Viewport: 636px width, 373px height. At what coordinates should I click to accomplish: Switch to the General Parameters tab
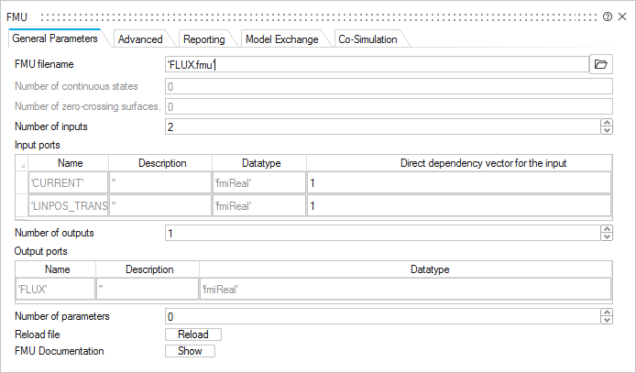[55, 38]
